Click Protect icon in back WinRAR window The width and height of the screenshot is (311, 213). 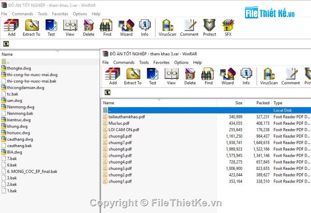point(209,28)
